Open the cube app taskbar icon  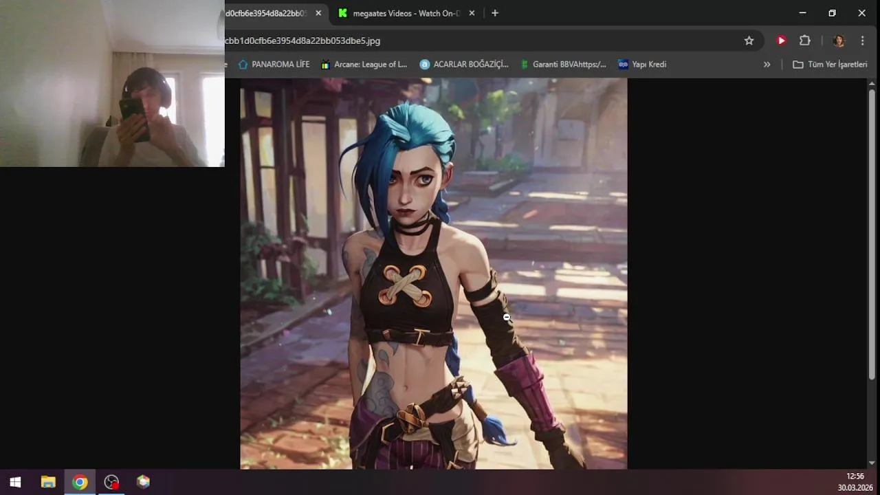pyautogui.click(x=143, y=482)
